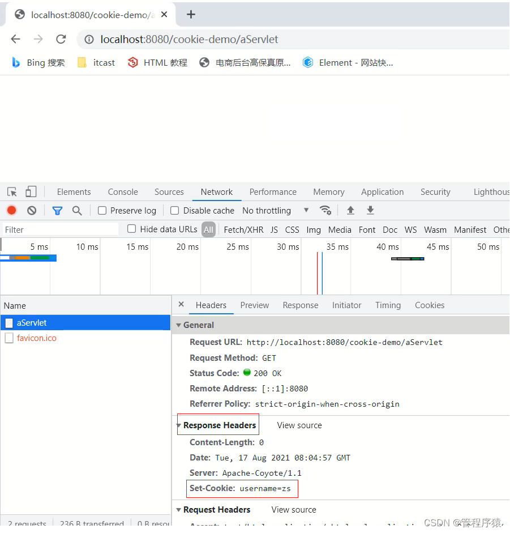Filter requests by Doc
Screen dimensions: 510x533
click(390, 230)
